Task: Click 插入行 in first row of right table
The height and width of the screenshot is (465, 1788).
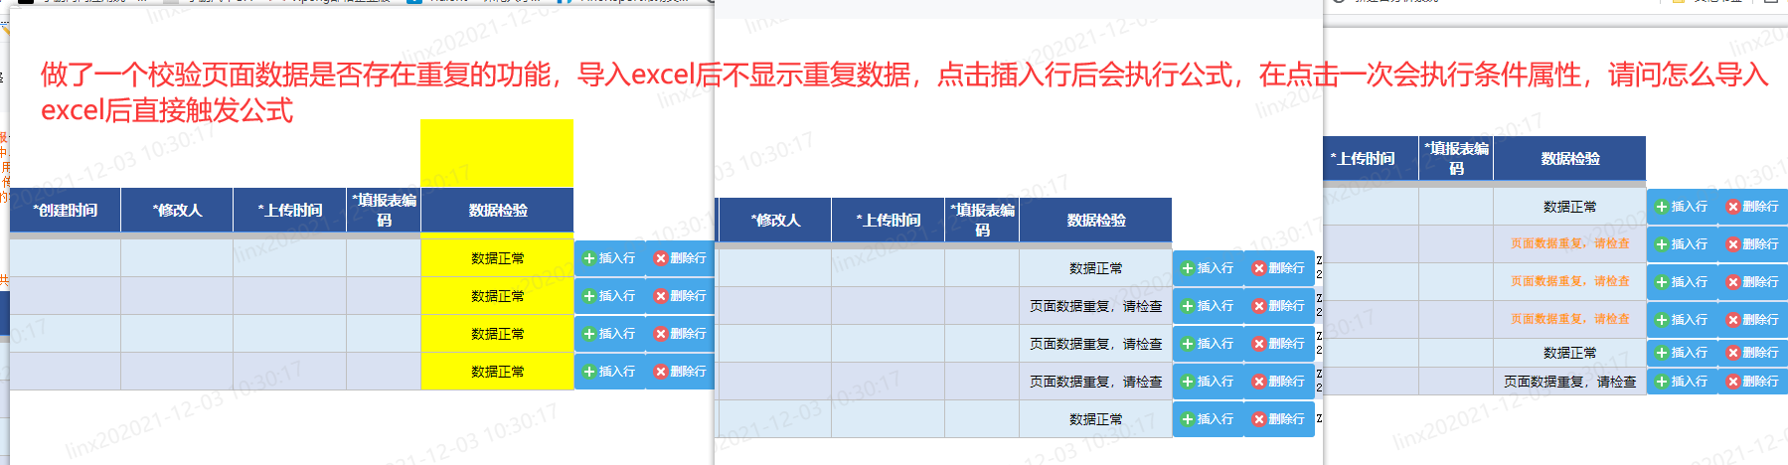Action: coord(1682,207)
